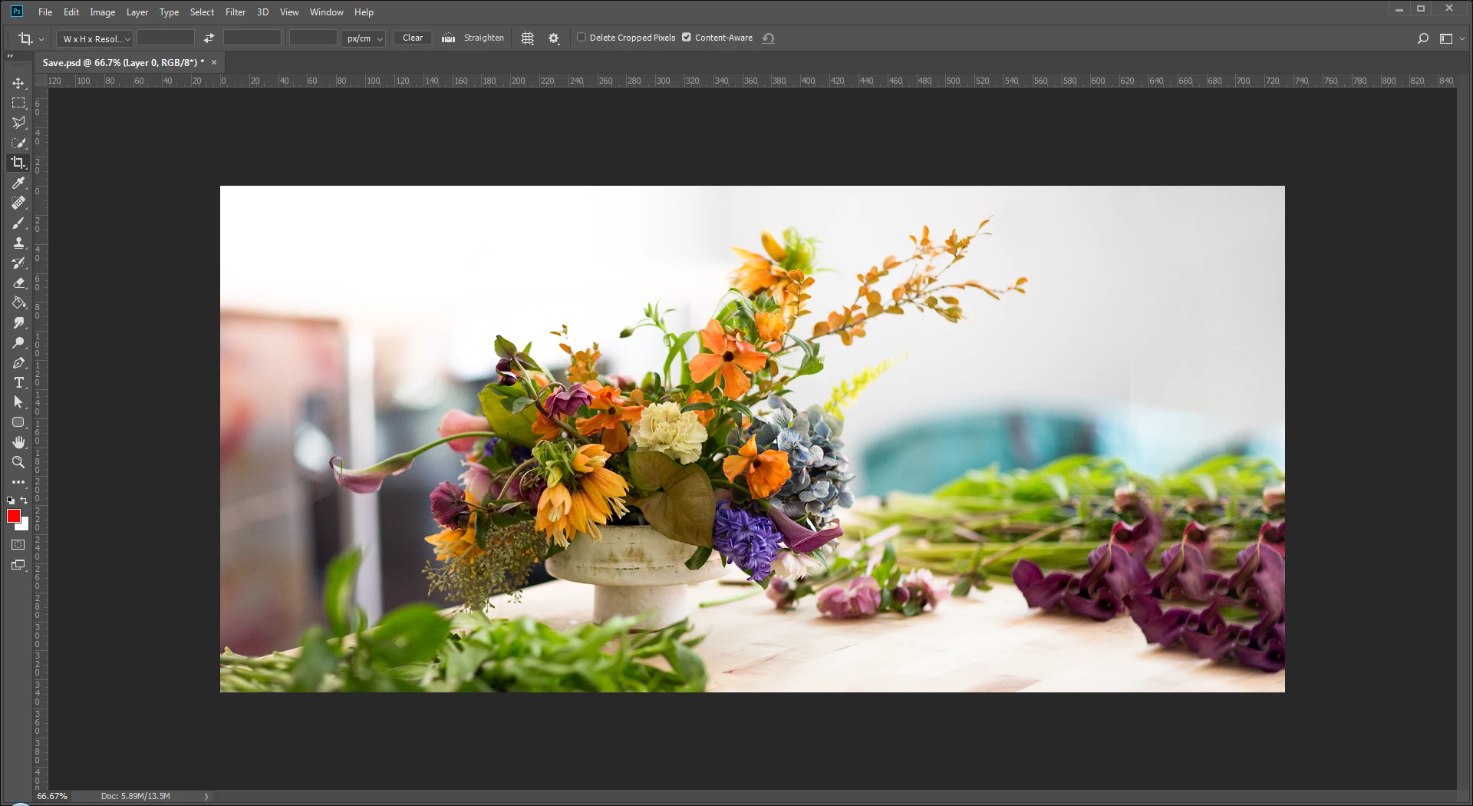The height and width of the screenshot is (806, 1473).
Task: Open the Edit menu
Action: [71, 12]
